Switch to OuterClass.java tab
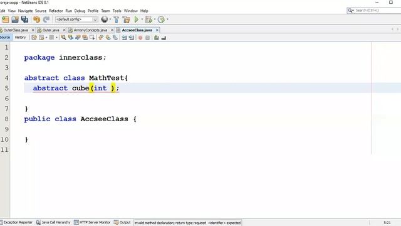This screenshot has height=226, width=401. pyautogui.click(x=15, y=30)
